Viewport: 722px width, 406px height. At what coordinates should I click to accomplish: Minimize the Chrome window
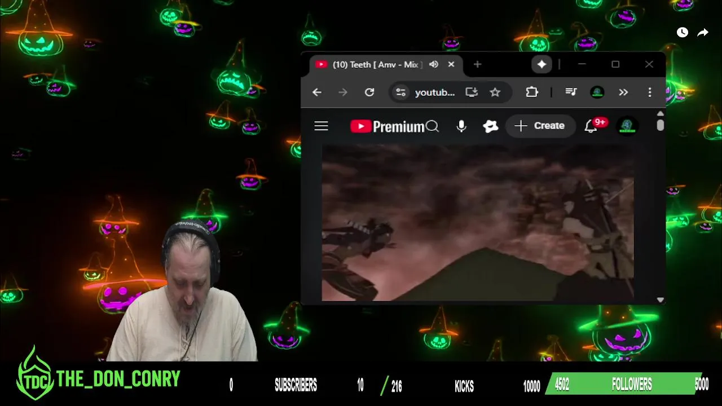582,64
